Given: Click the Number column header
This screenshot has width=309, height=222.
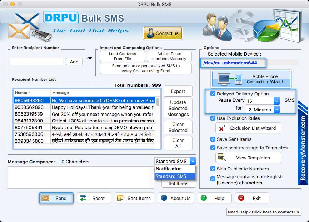Looking at the screenshot, I should [x=32, y=92].
